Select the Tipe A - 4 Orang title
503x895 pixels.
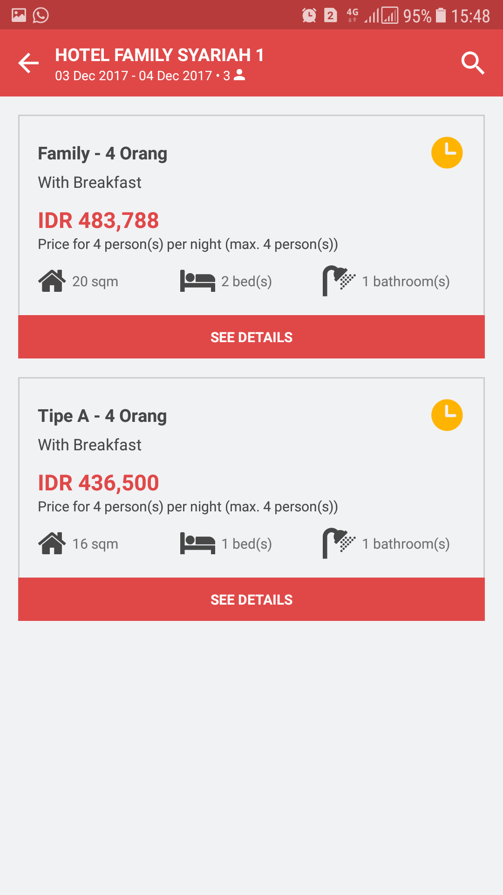pos(102,416)
